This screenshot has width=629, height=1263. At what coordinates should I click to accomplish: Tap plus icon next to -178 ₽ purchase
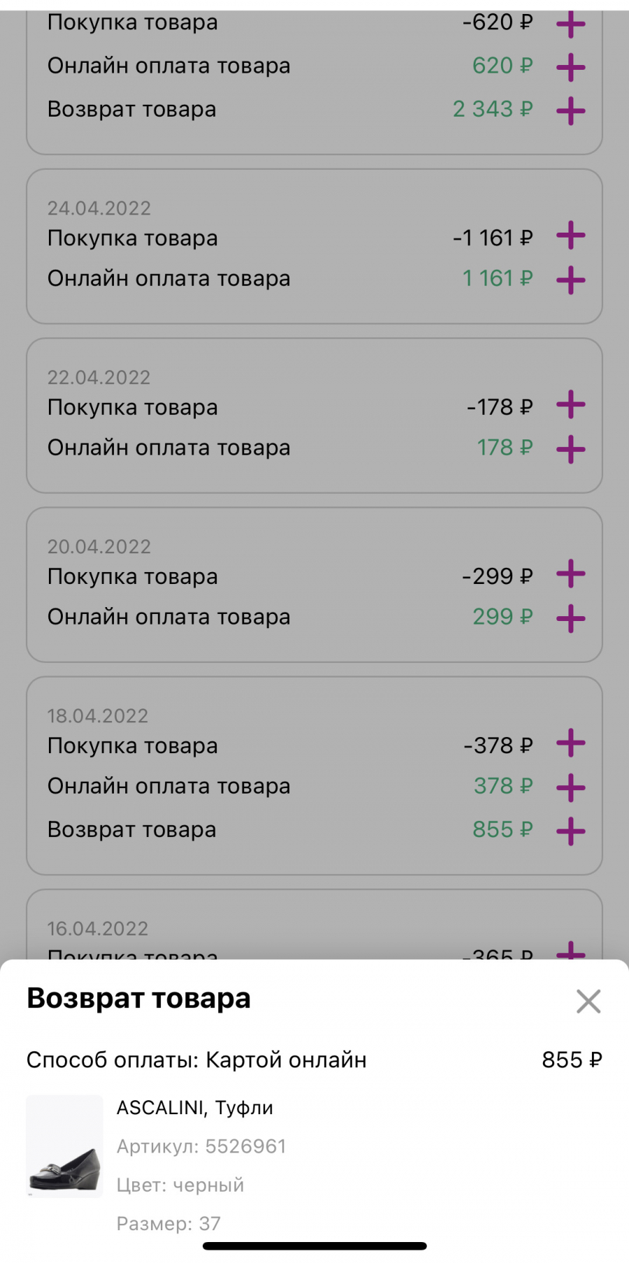[571, 404]
